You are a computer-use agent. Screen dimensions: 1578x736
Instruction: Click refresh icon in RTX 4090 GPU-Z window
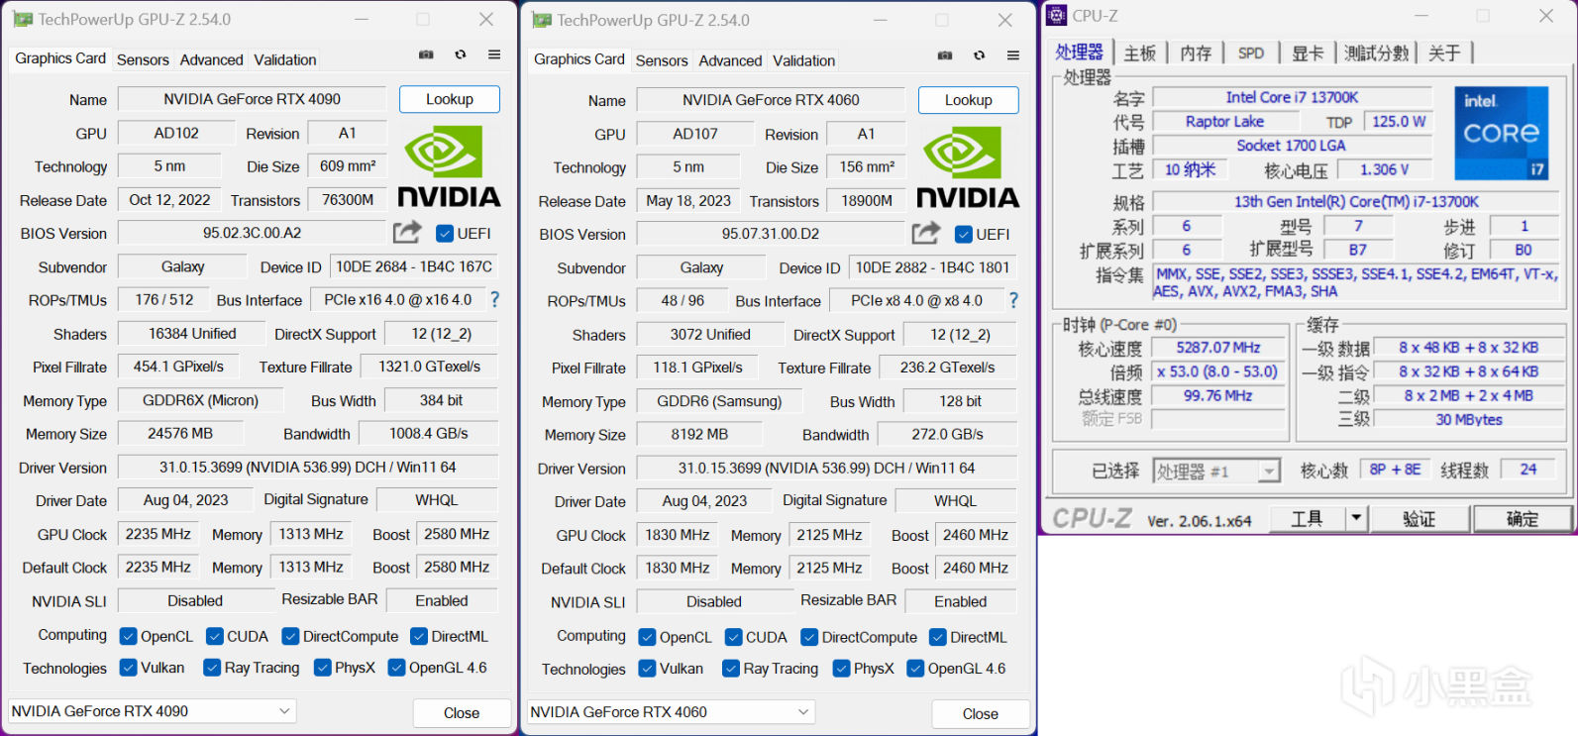point(461,54)
